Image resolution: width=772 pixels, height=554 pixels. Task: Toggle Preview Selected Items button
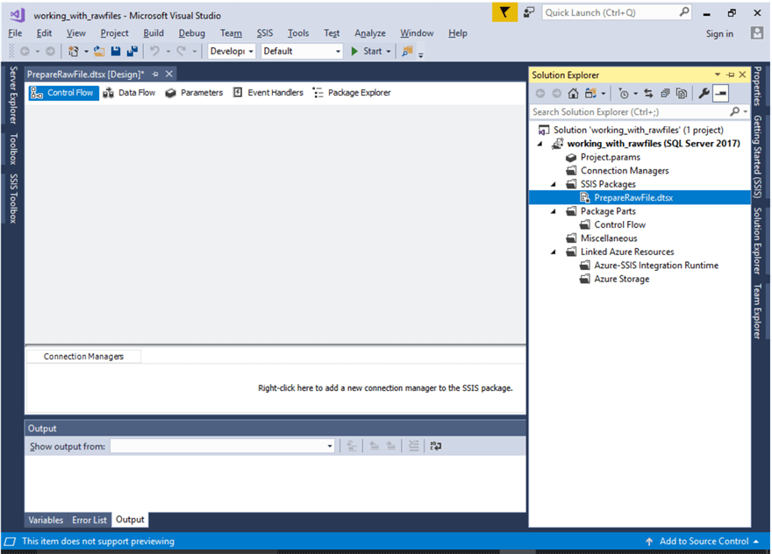pos(721,93)
